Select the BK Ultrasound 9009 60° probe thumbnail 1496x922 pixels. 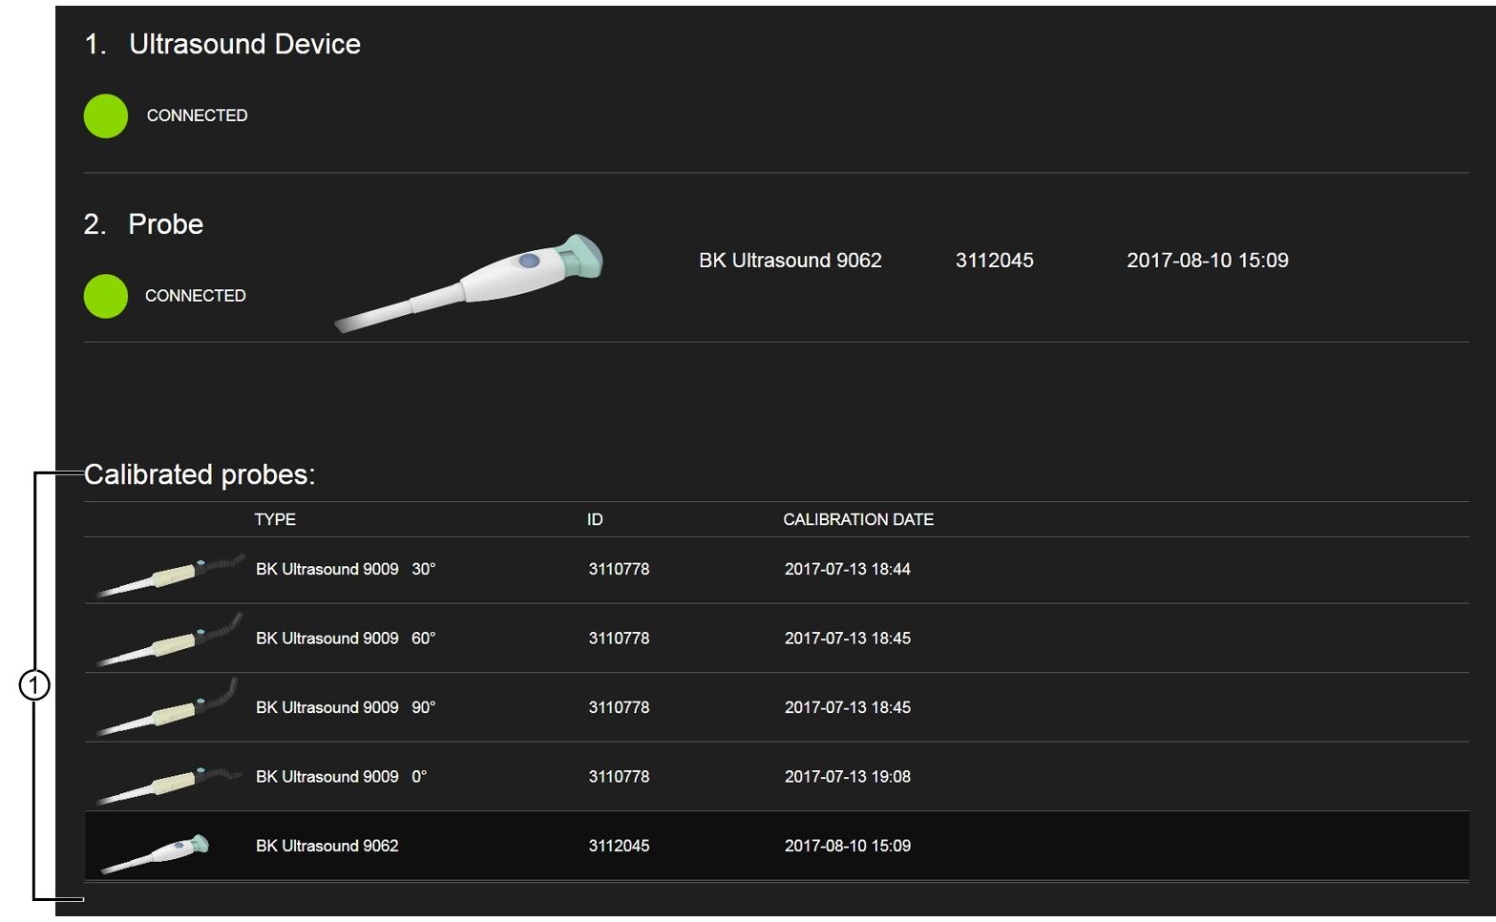pos(170,639)
